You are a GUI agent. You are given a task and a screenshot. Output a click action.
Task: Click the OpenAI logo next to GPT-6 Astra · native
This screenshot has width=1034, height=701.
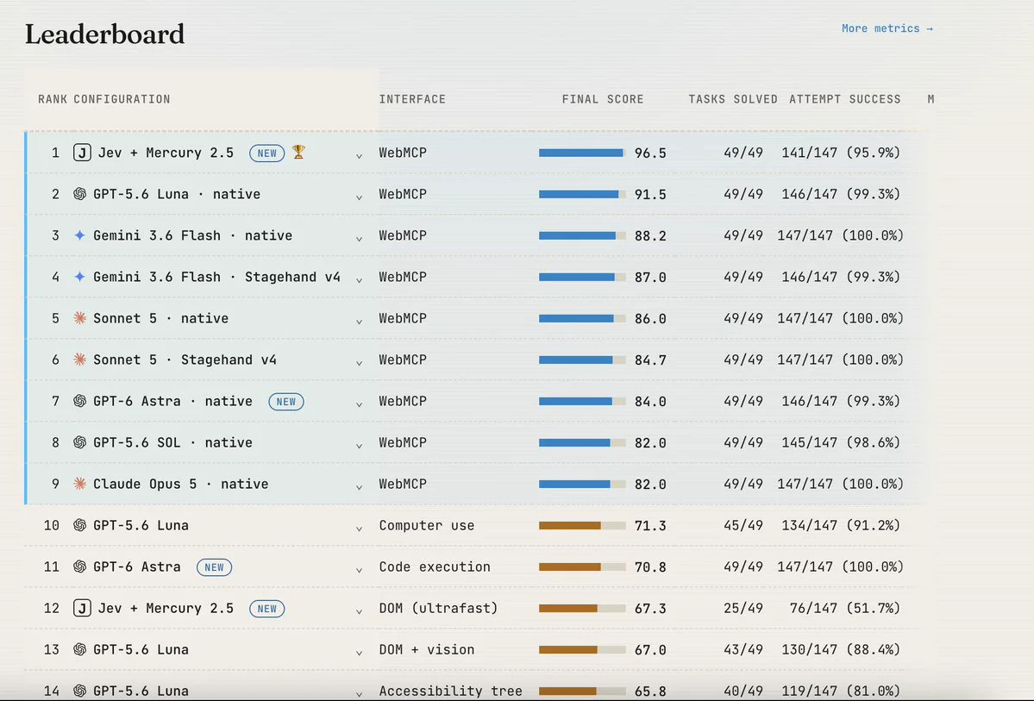click(80, 401)
